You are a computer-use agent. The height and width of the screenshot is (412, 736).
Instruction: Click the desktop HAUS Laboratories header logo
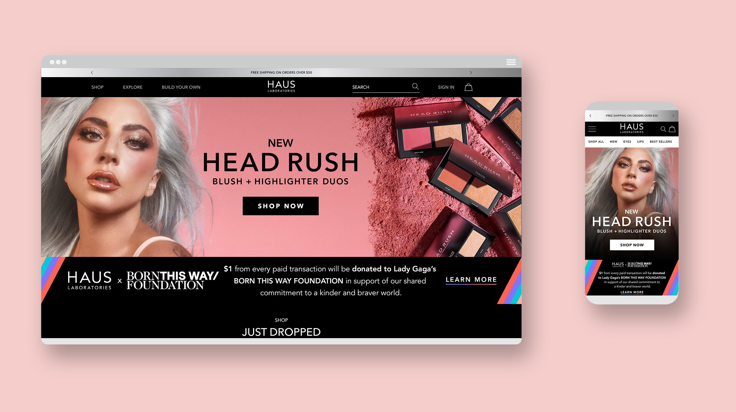281,86
